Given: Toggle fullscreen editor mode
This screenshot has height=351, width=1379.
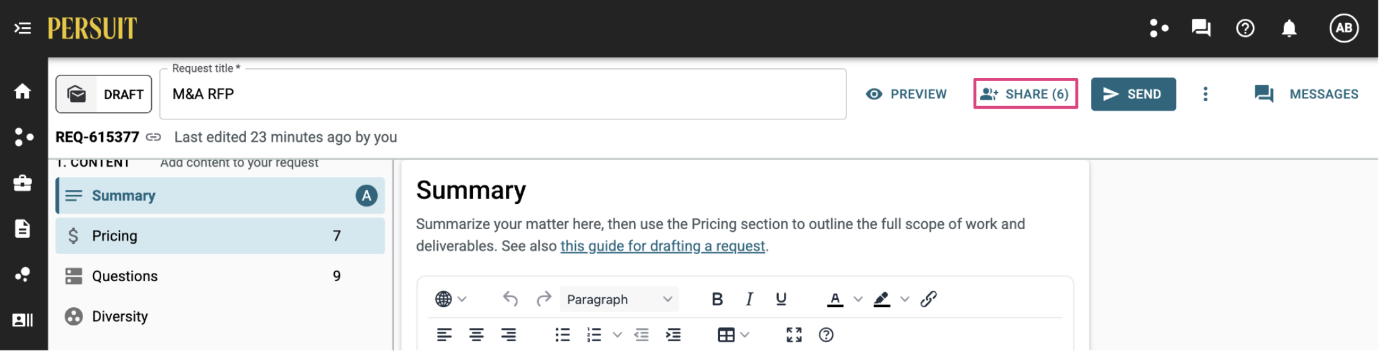Looking at the screenshot, I should point(794,335).
